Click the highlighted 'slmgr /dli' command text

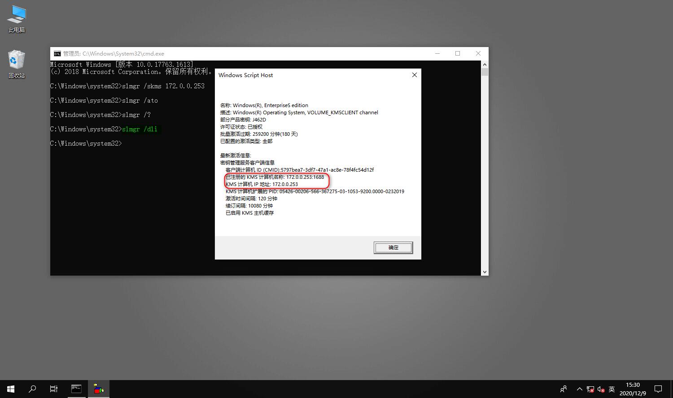coord(140,129)
